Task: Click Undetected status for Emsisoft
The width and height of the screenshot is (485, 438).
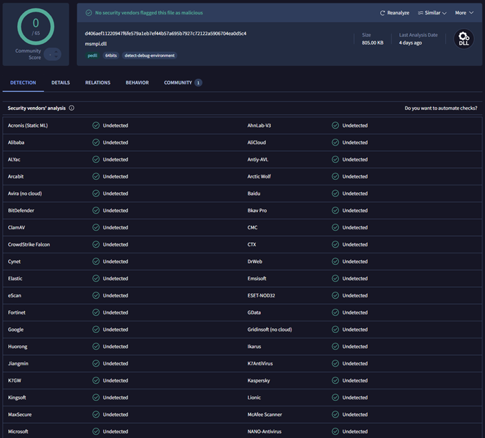Action: click(x=355, y=279)
